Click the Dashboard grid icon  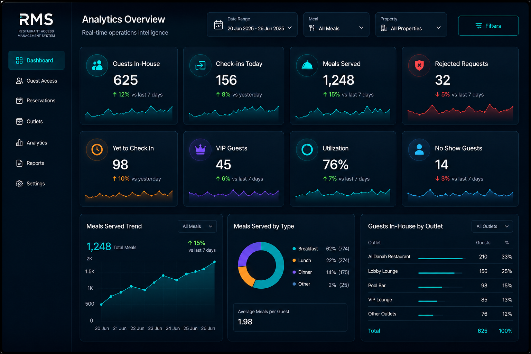(19, 60)
